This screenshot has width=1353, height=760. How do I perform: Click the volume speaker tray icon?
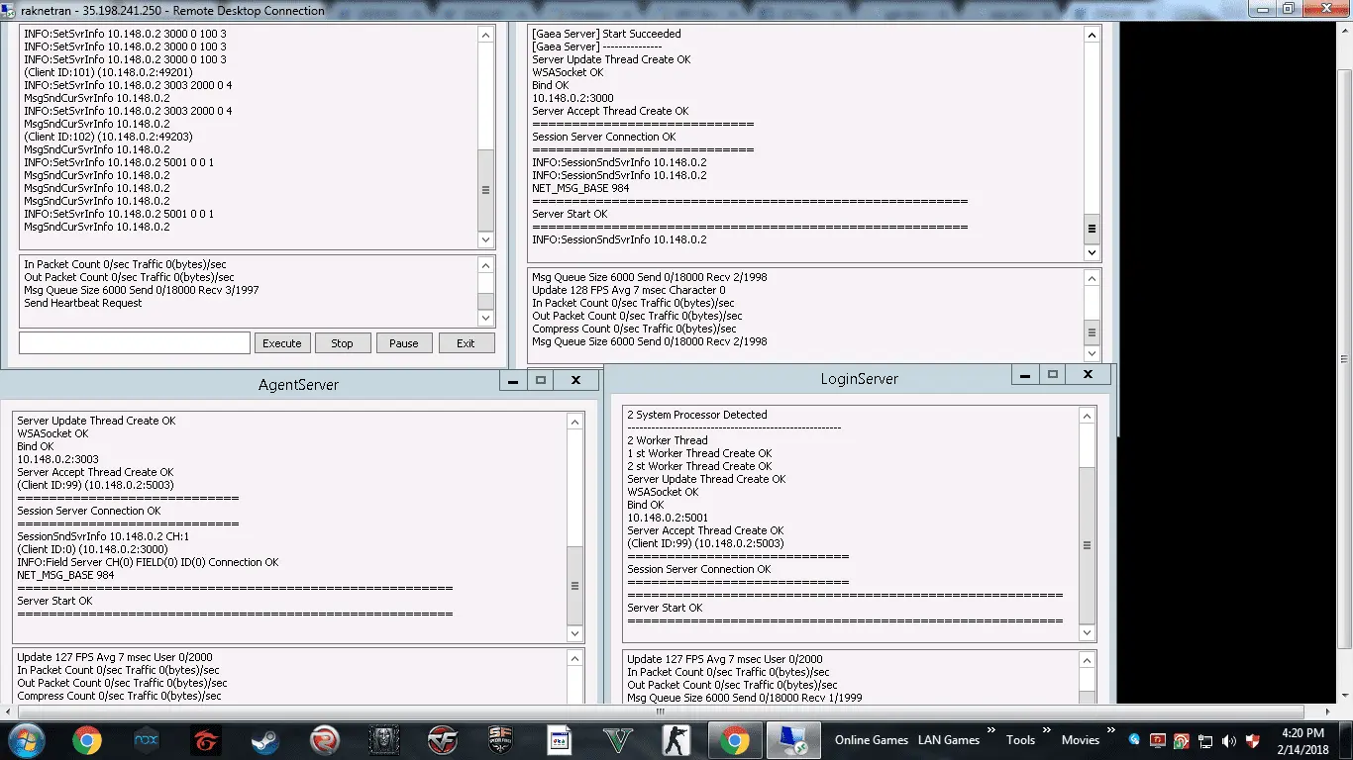pos(1228,740)
